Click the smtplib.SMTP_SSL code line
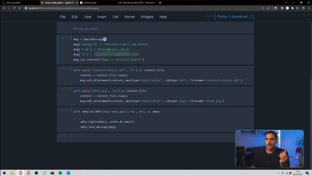312x176 pixels. [x=117, y=111]
